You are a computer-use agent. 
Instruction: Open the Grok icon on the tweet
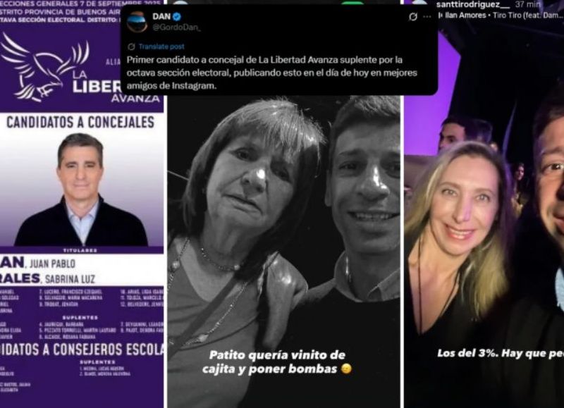(x=413, y=16)
